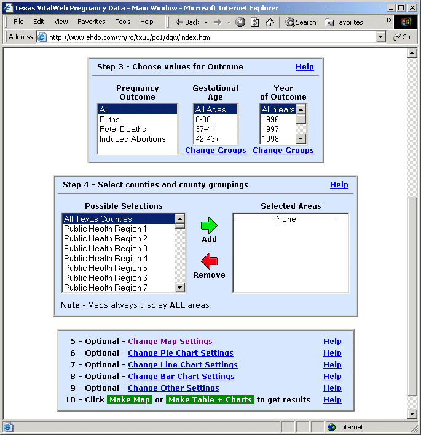The height and width of the screenshot is (435, 421).
Task: Select Public Health Region 2
Action: coord(119,238)
